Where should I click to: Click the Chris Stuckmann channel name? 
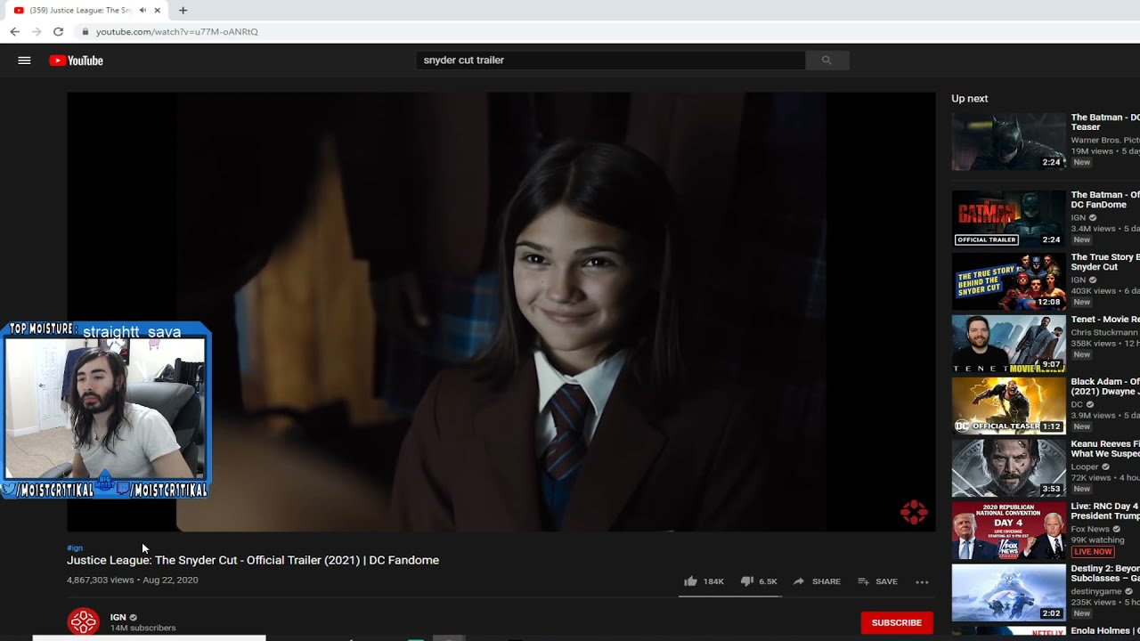pyautogui.click(x=1105, y=333)
